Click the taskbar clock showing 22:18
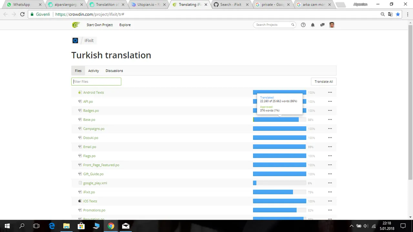The width and height of the screenshot is (413, 232). click(x=387, y=226)
